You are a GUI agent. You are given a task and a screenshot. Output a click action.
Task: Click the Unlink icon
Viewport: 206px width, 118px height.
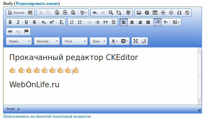pos(18,31)
